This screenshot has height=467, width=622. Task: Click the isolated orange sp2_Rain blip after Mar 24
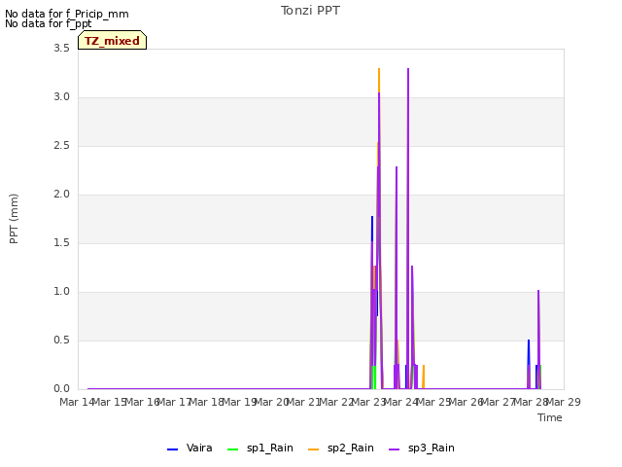pyautogui.click(x=424, y=377)
